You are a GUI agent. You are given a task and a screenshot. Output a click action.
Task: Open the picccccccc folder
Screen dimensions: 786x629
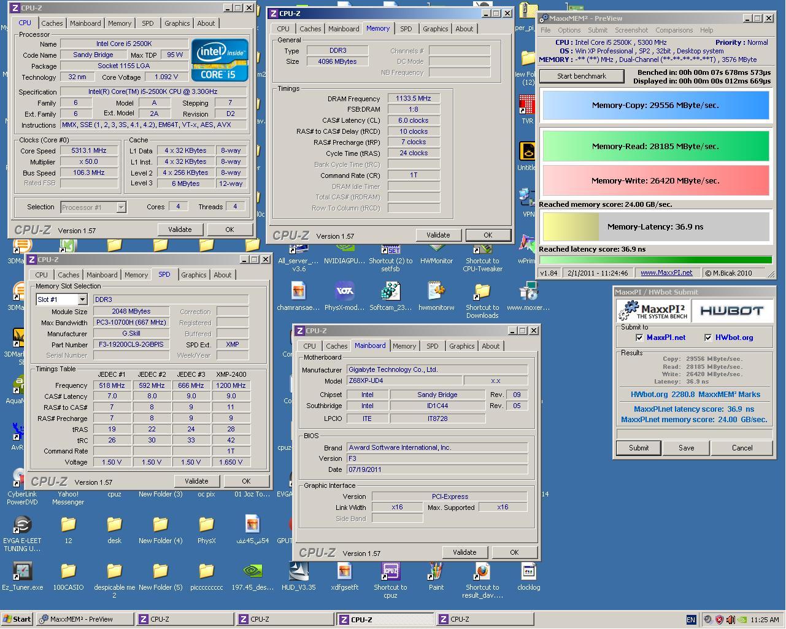coord(206,576)
